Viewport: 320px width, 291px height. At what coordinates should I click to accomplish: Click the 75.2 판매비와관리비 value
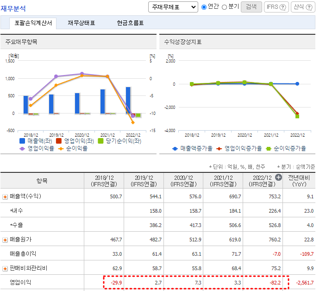(x=276, y=269)
